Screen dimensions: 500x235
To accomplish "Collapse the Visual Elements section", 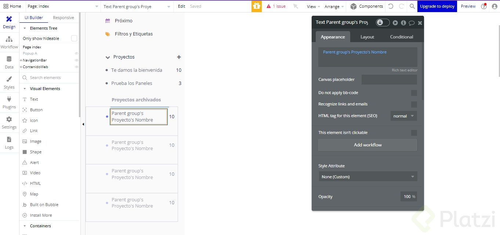I will pyautogui.click(x=25, y=89).
